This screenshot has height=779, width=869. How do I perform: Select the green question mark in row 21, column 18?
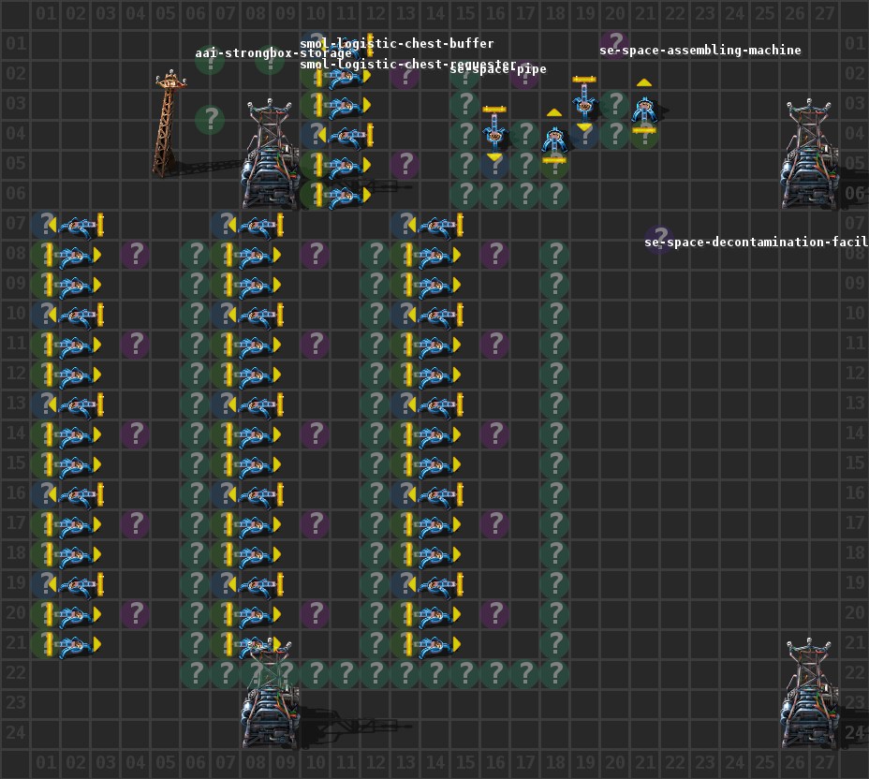click(554, 644)
